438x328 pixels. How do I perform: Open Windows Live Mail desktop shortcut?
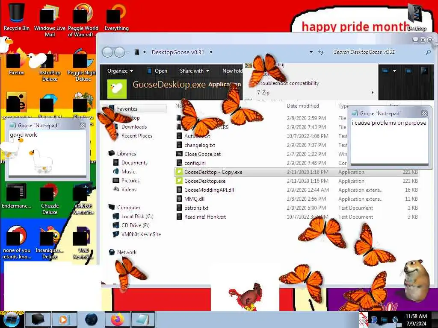(50, 20)
